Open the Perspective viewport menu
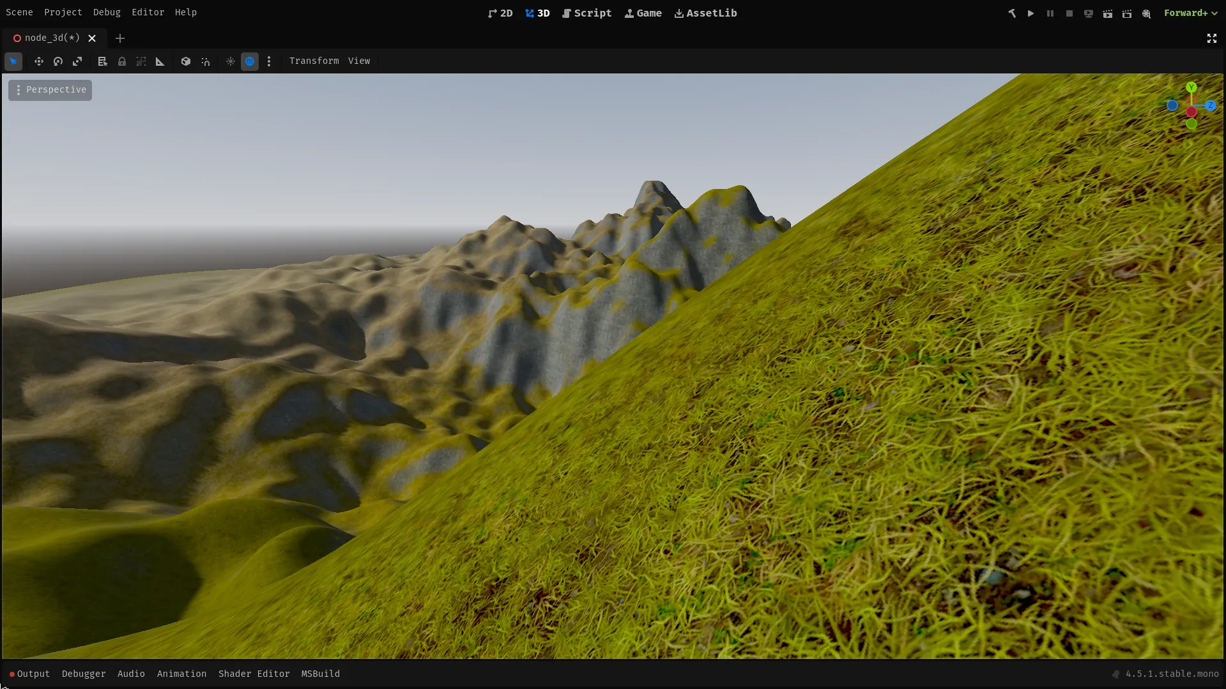 50,90
